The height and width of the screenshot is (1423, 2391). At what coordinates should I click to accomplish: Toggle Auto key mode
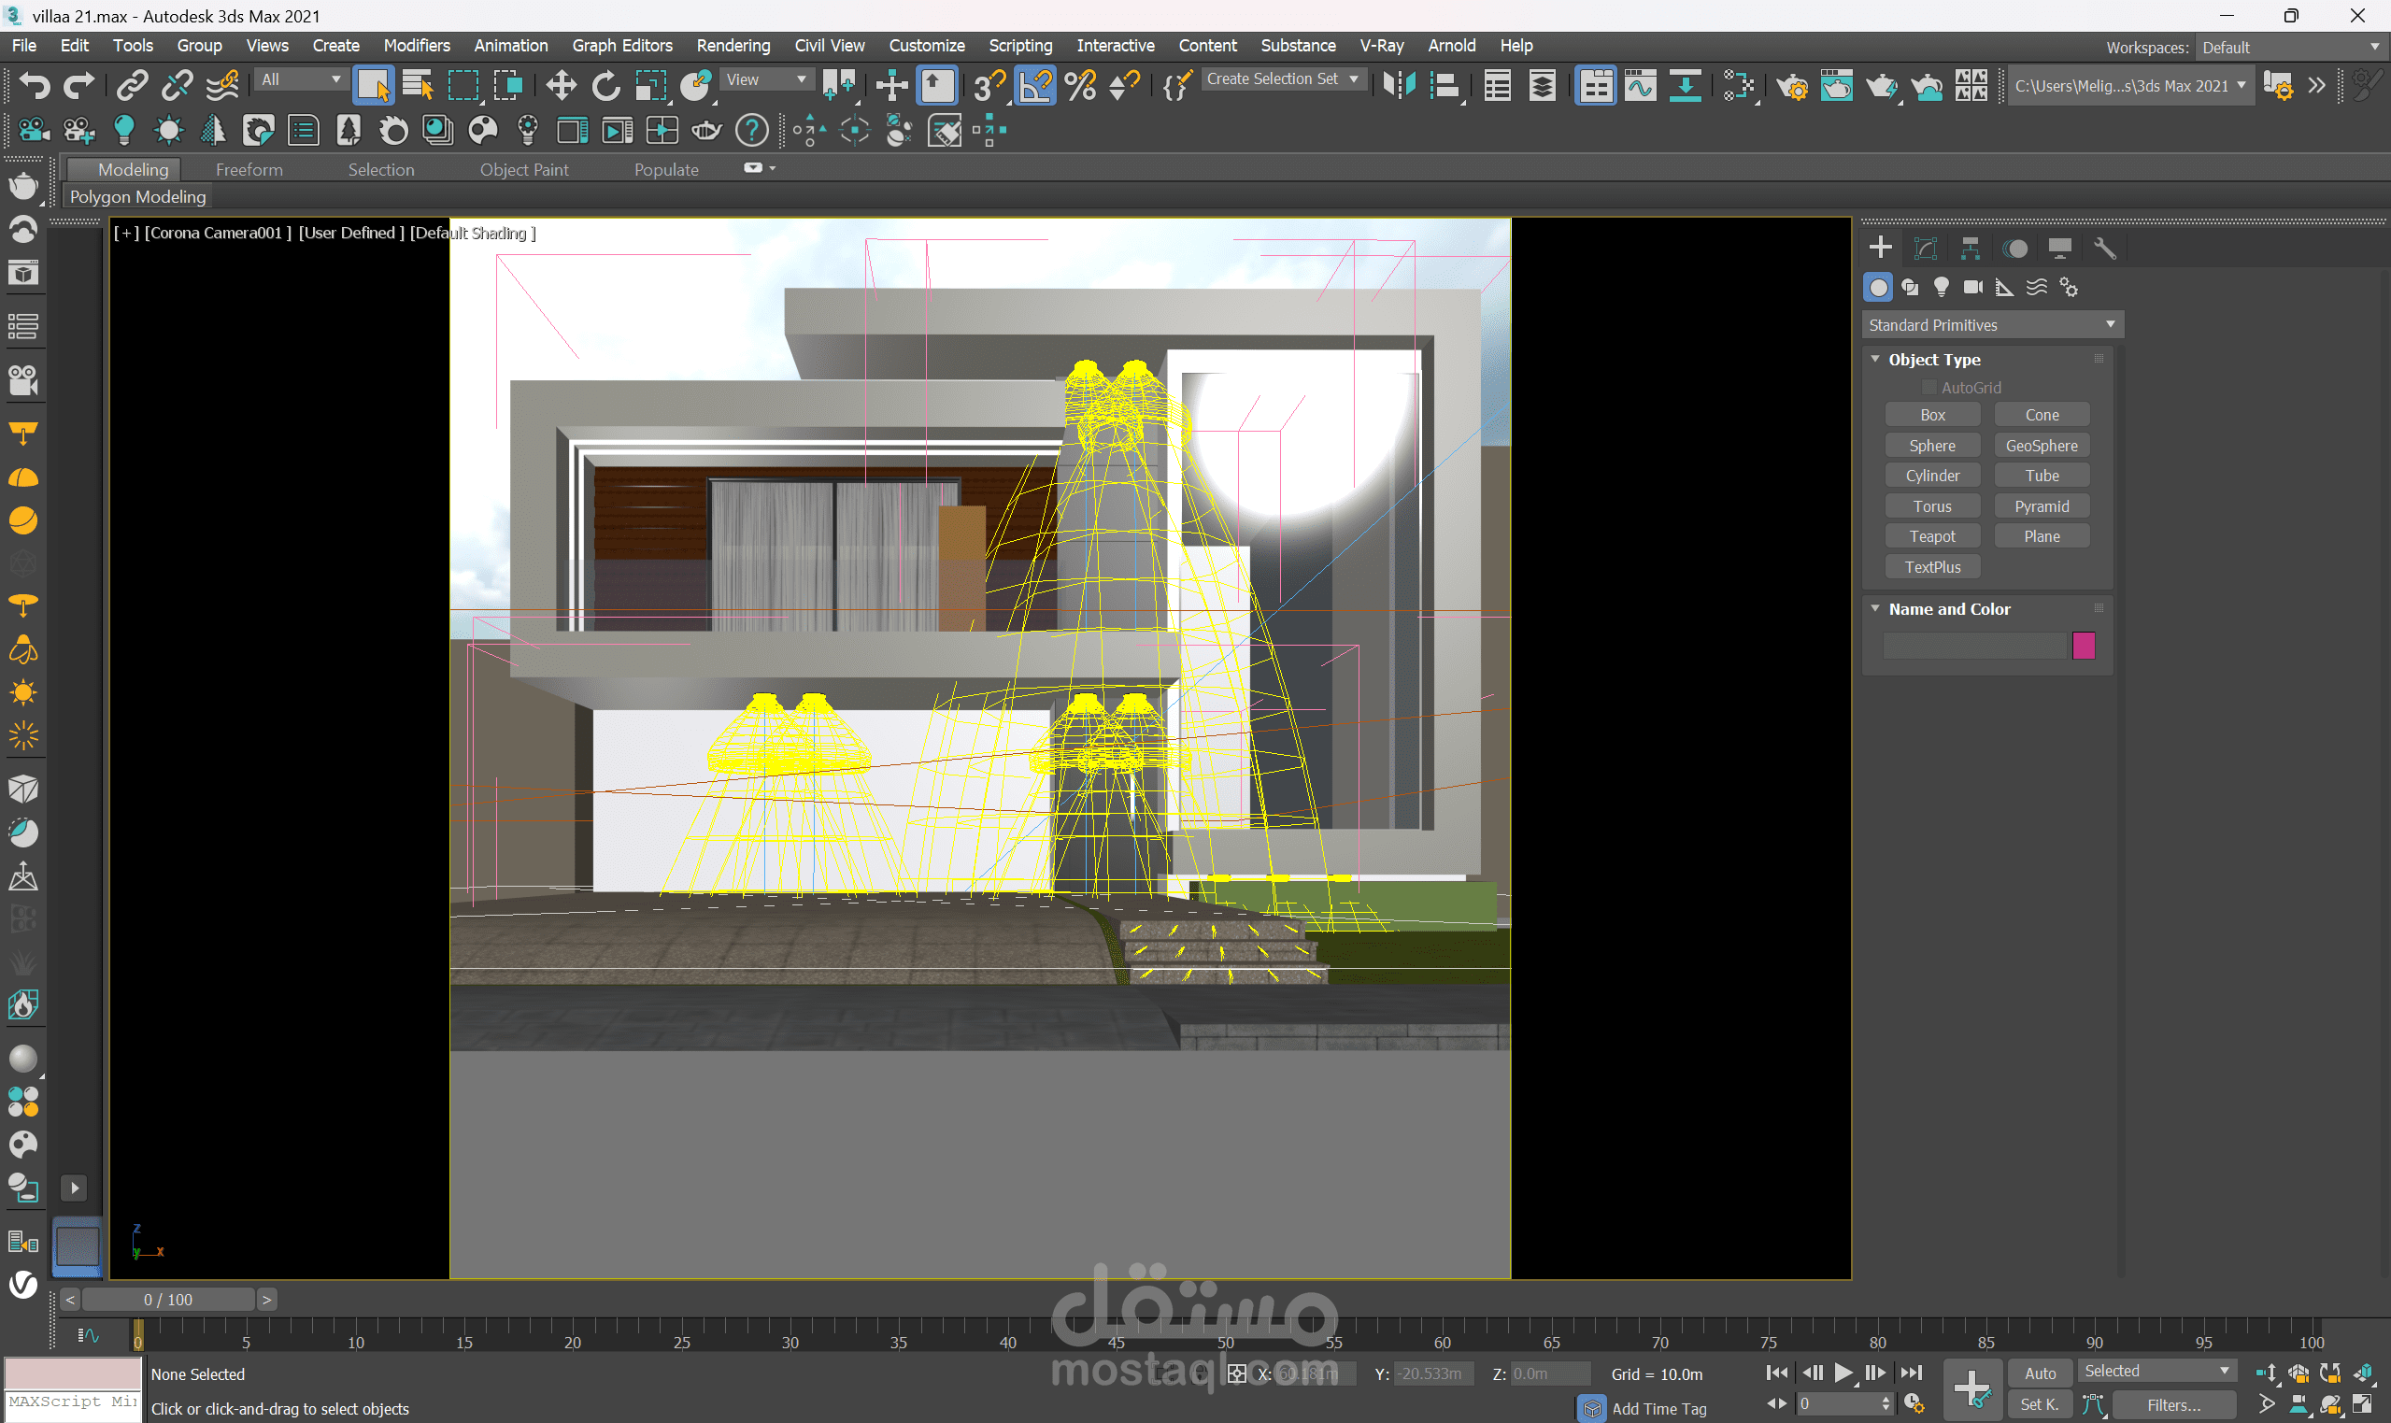(2040, 1373)
